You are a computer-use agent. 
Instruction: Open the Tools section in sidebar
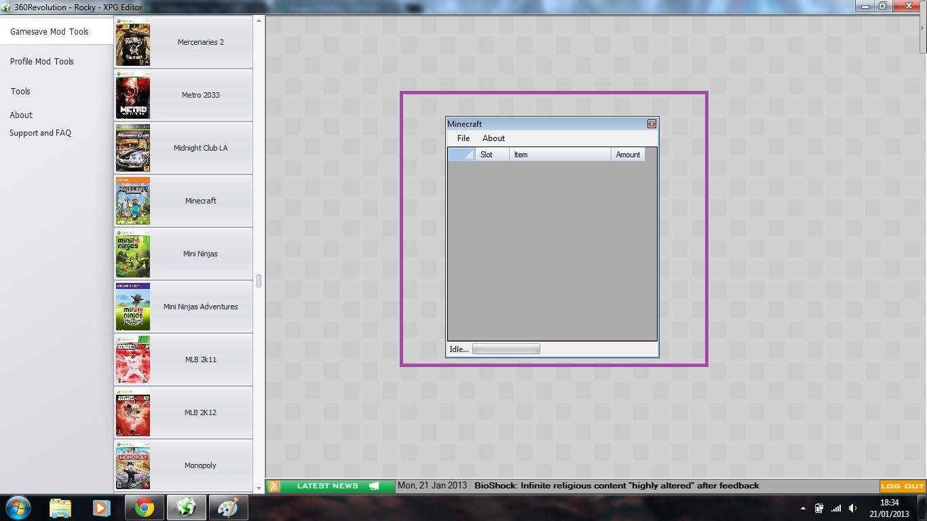pyautogui.click(x=20, y=92)
